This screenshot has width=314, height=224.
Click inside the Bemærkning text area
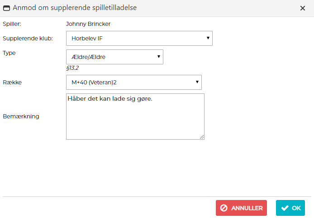pos(135,119)
